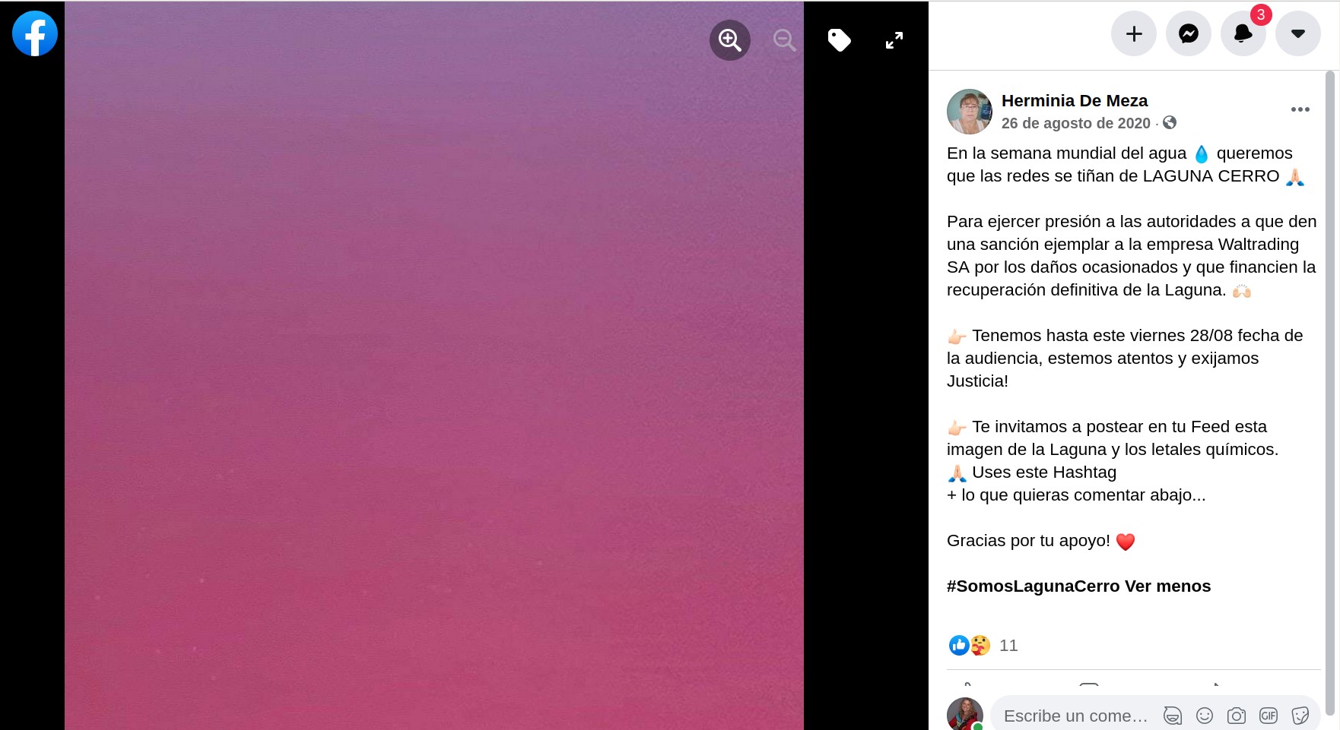
Task: Open Messenger chats
Action: tap(1189, 33)
